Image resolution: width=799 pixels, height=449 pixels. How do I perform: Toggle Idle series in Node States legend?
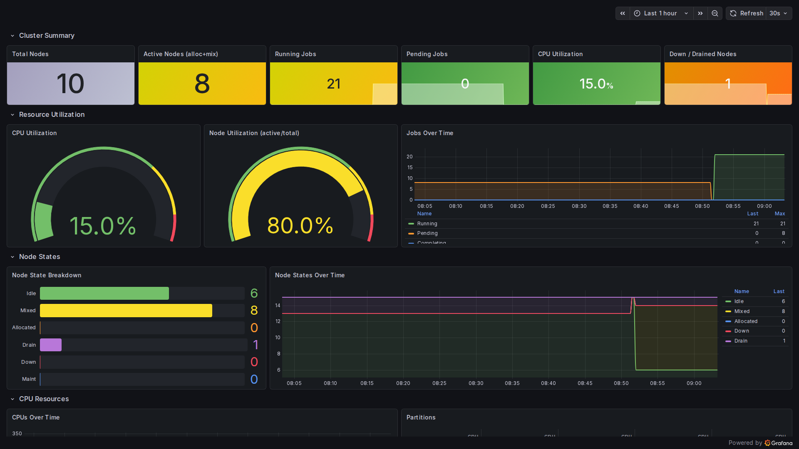(739, 301)
